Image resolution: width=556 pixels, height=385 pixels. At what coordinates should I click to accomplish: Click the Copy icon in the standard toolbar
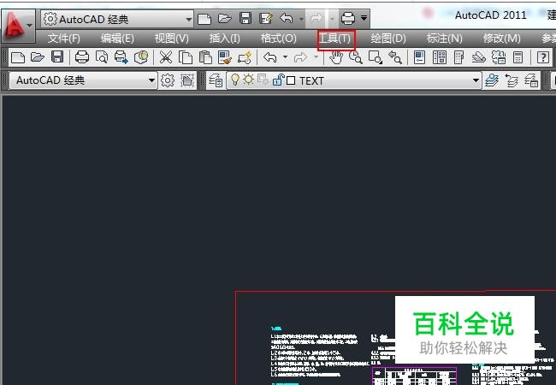click(x=186, y=57)
